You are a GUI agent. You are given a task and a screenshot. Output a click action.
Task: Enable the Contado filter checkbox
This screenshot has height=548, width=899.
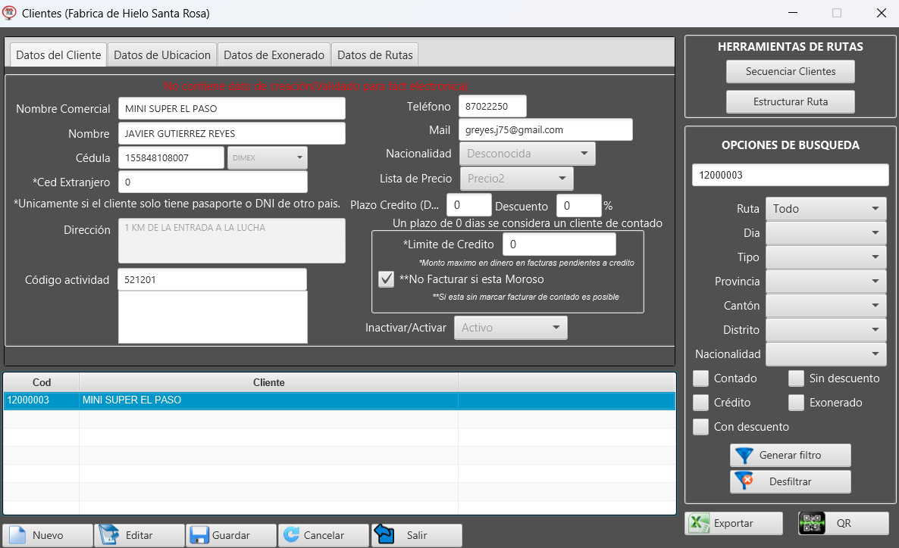[701, 378]
